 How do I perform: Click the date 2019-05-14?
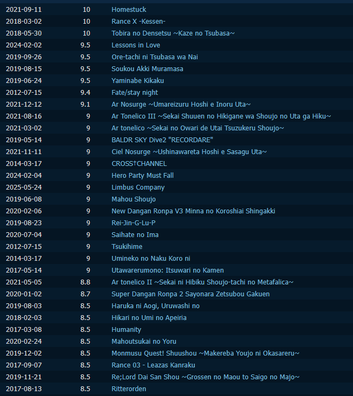[24, 140]
